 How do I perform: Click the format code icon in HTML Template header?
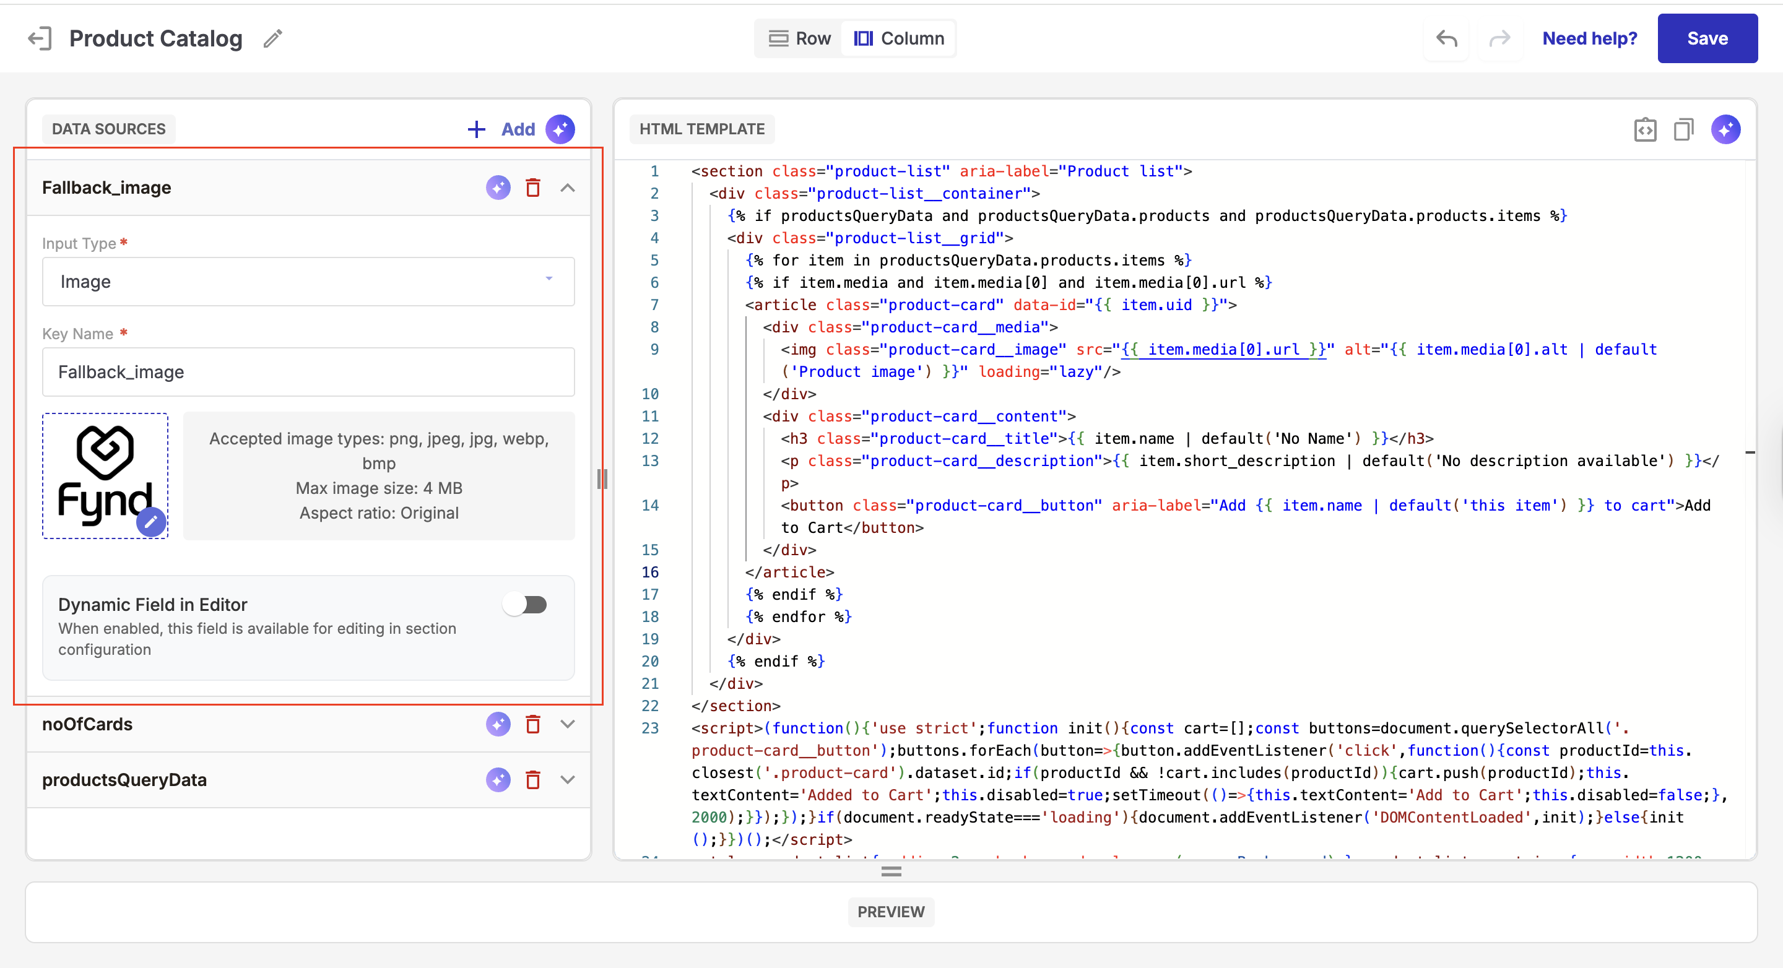pos(1644,129)
